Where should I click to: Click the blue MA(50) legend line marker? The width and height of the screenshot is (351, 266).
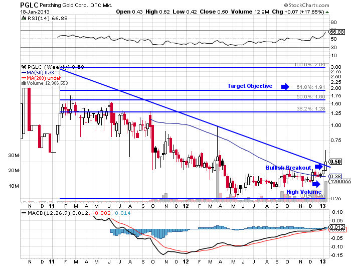click(24, 73)
